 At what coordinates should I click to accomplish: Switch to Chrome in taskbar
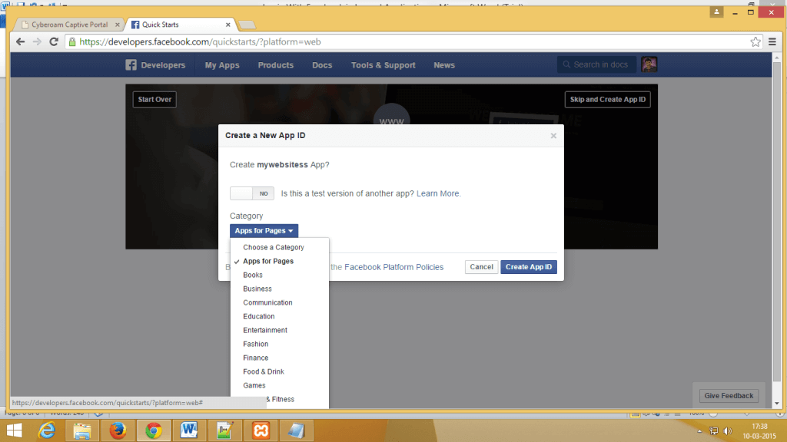click(154, 430)
